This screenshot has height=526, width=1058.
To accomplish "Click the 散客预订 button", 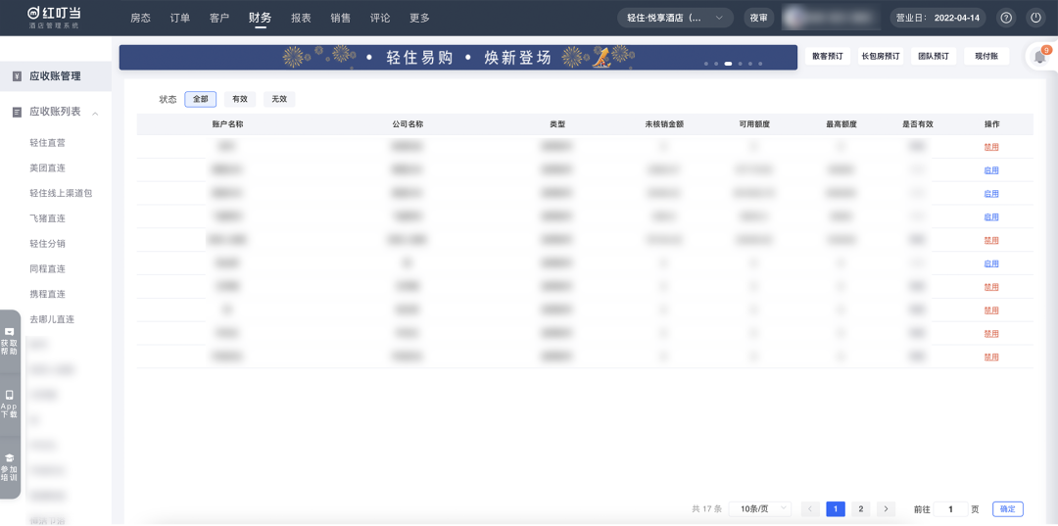I will pos(827,57).
